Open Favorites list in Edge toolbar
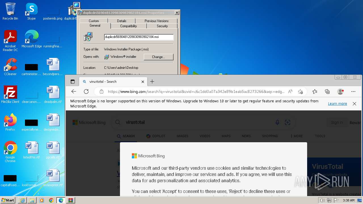363x204 pixels. pyautogui.click(x=315, y=92)
